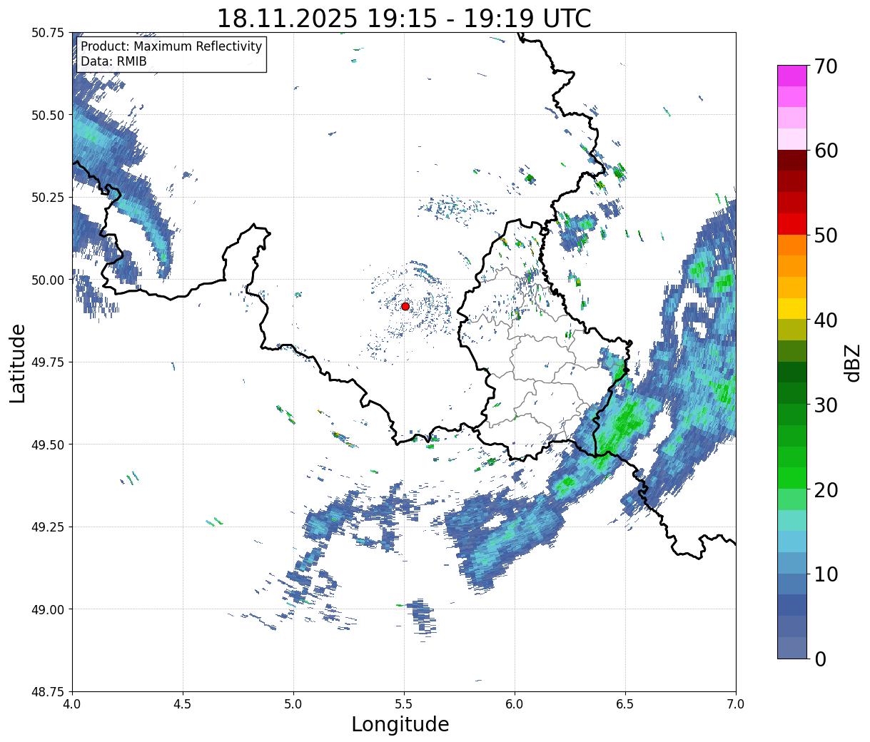The width and height of the screenshot is (870, 742).
Task: Click the longitude tick label 4.5
Action: [x=183, y=703]
